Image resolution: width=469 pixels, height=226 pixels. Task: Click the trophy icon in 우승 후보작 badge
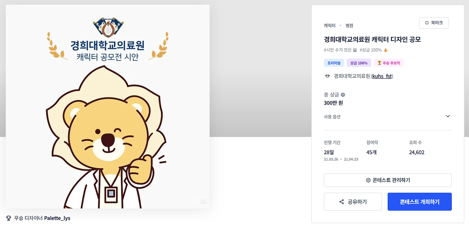[380, 63]
